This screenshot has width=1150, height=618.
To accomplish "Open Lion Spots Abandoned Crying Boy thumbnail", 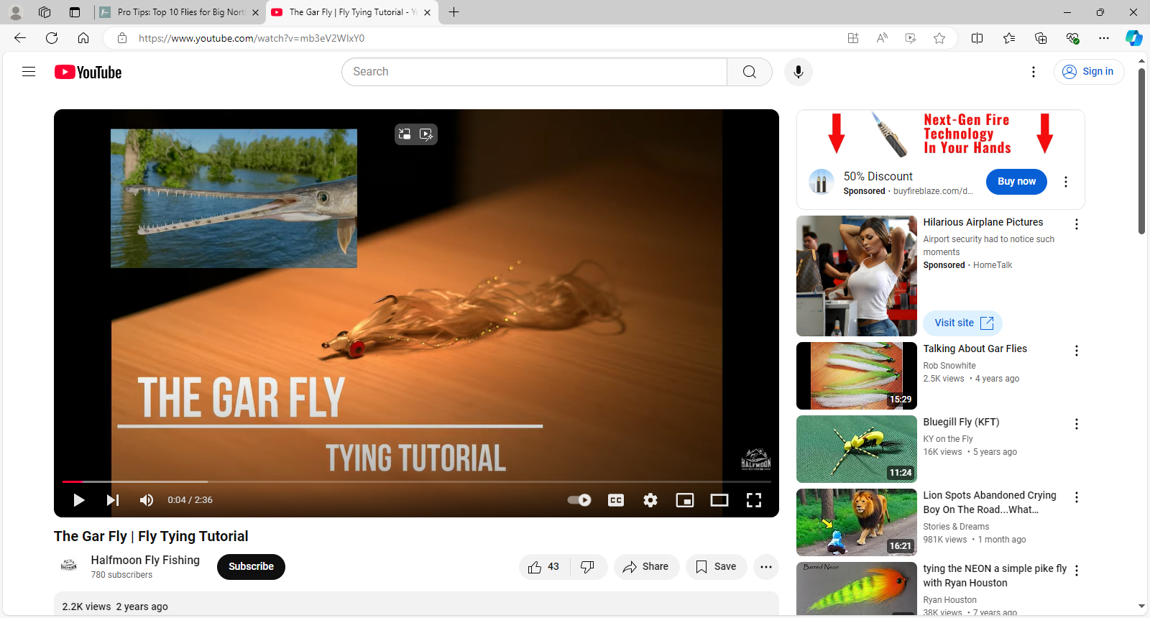I will pos(857,522).
